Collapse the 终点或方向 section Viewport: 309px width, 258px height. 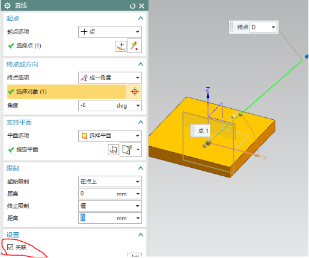(x=141, y=64)
